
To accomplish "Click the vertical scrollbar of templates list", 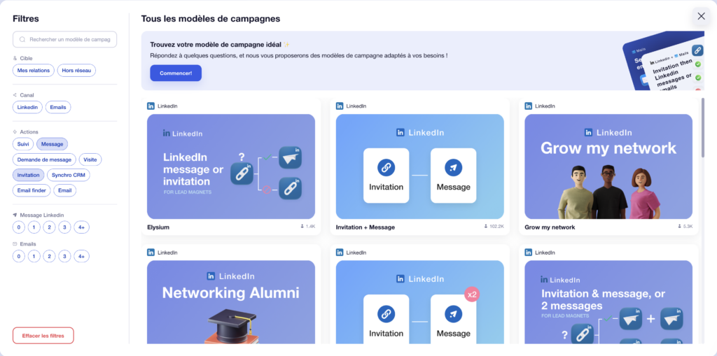I will (702, 127).
